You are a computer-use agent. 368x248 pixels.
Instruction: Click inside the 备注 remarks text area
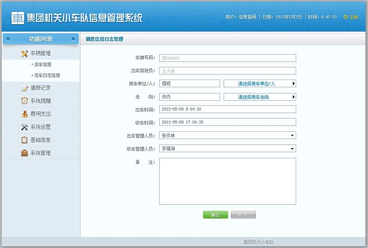click(x=227, y=181)
